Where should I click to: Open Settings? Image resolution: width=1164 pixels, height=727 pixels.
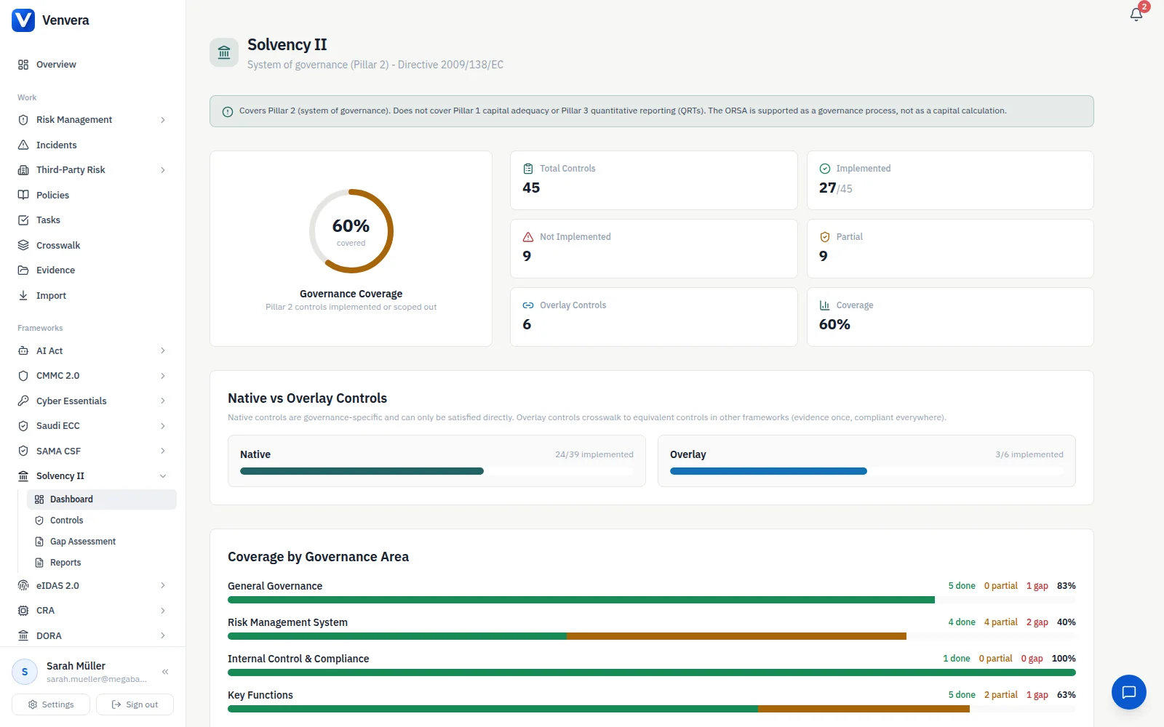click(51, 704)
